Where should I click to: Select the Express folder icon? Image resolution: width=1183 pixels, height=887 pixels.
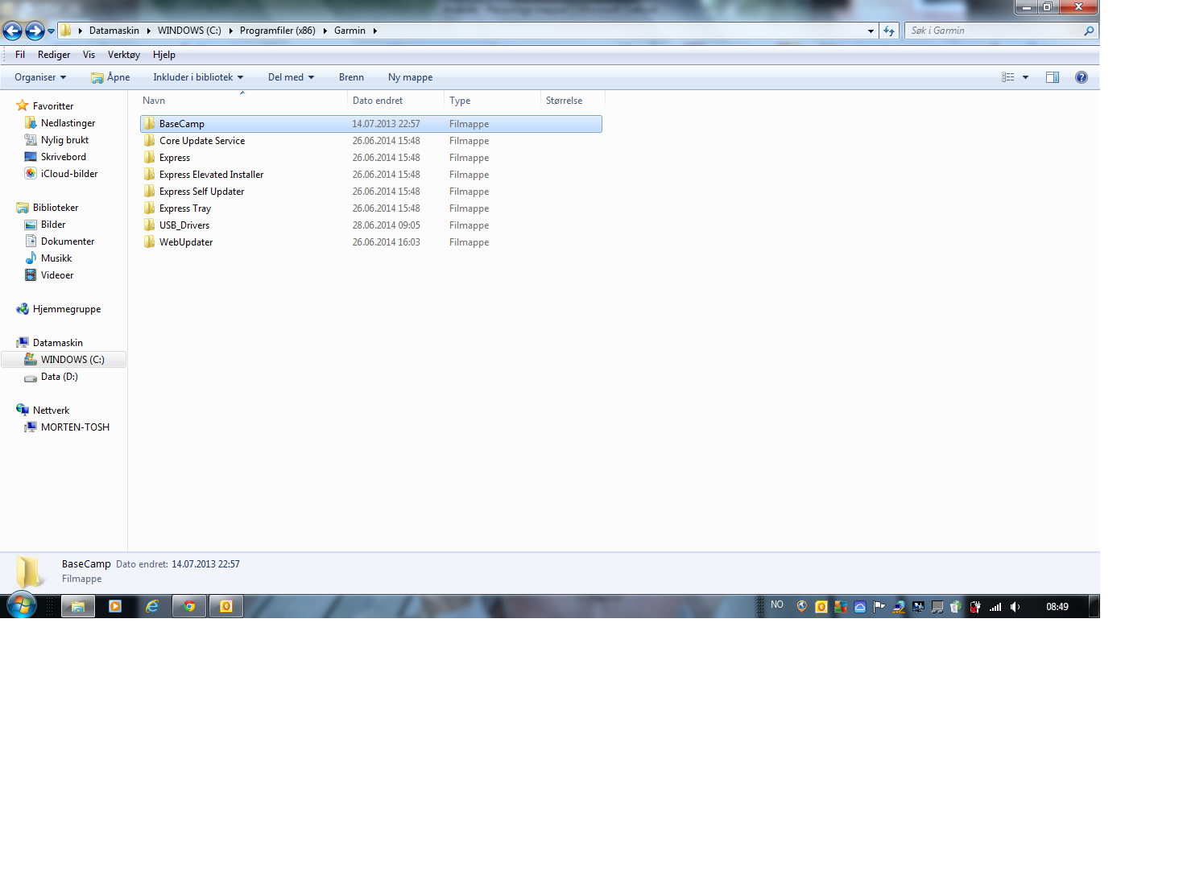(x=150, y=158)
